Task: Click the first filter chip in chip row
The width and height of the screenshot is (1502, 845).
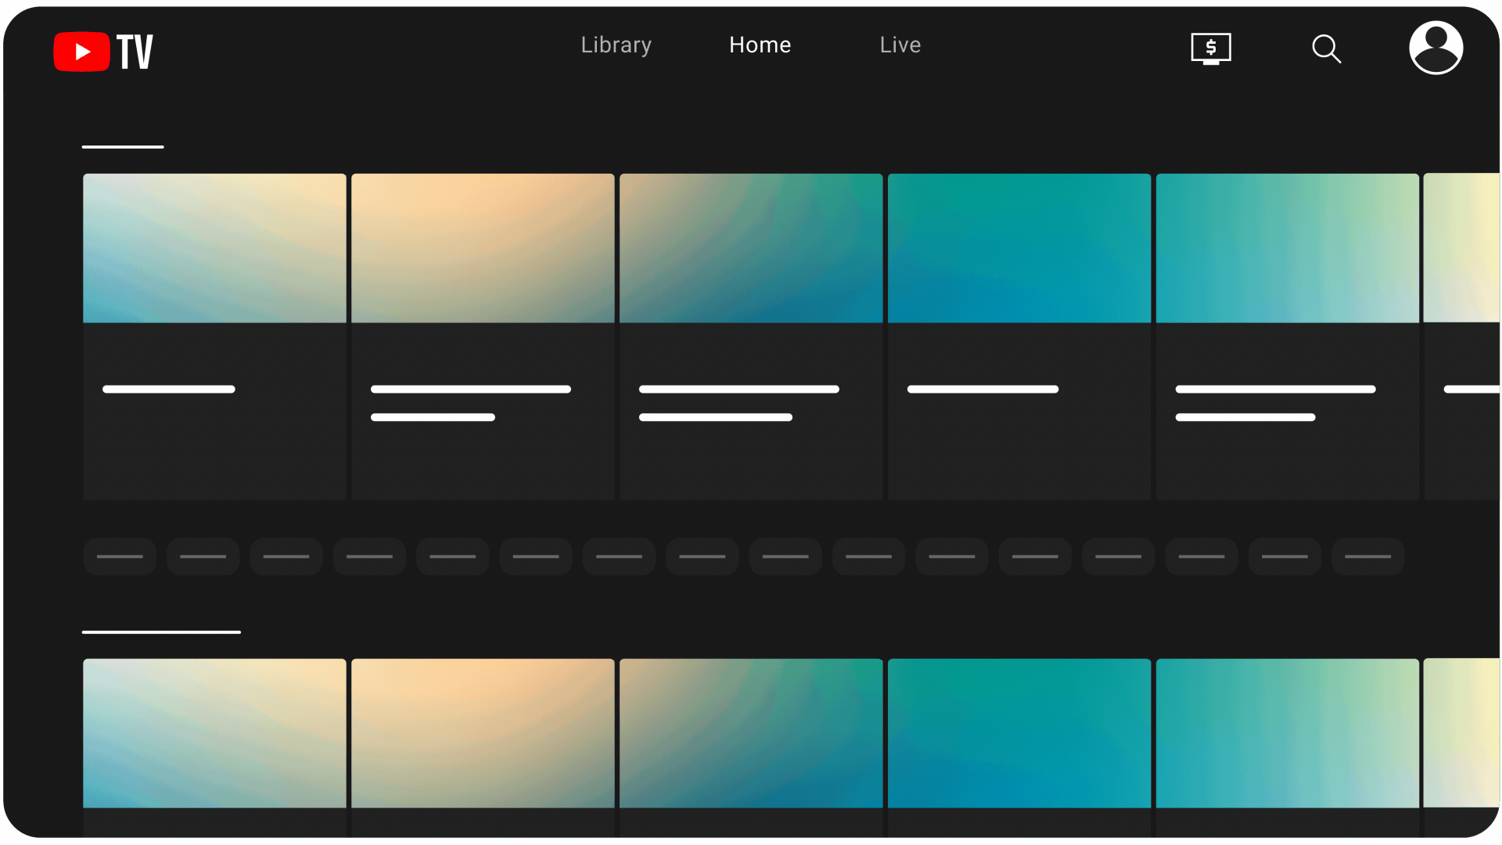Action: pos(120,556)
